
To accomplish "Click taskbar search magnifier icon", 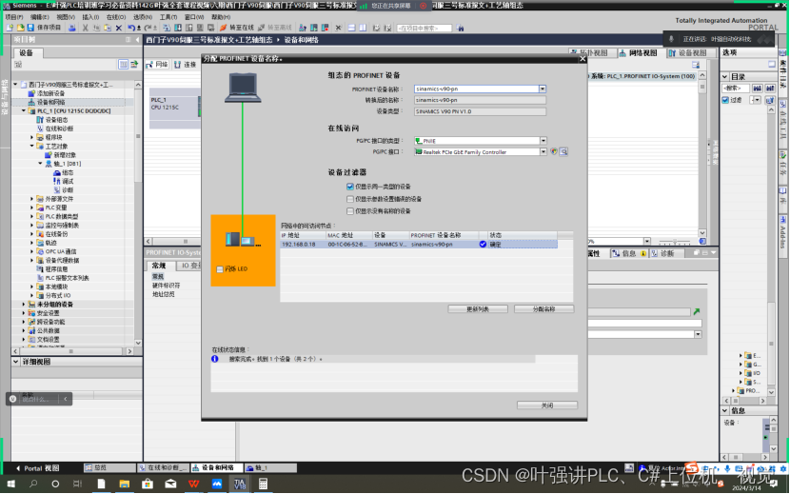I will point(33,484).
